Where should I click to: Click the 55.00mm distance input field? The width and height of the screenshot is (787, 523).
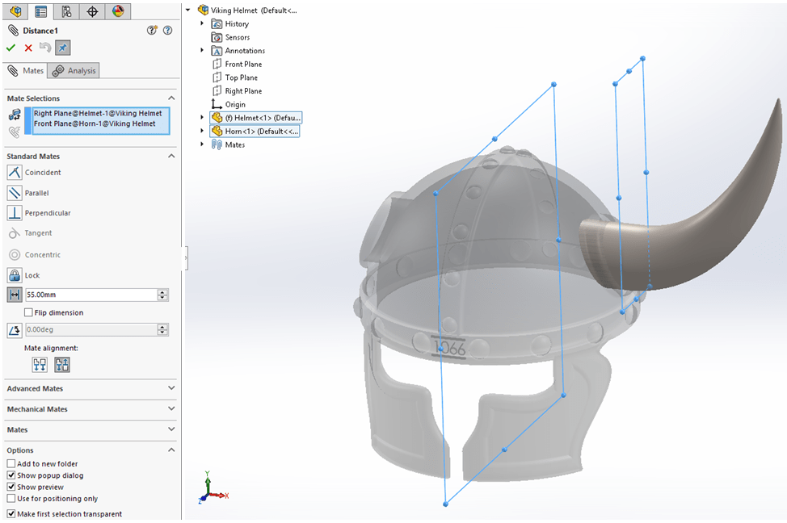coord(90,295)
